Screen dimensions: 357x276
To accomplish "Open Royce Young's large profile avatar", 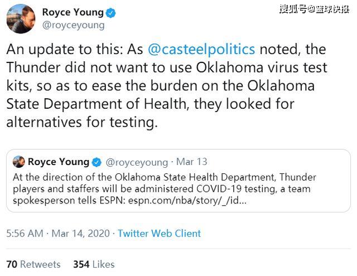I will tap(21, 18).
